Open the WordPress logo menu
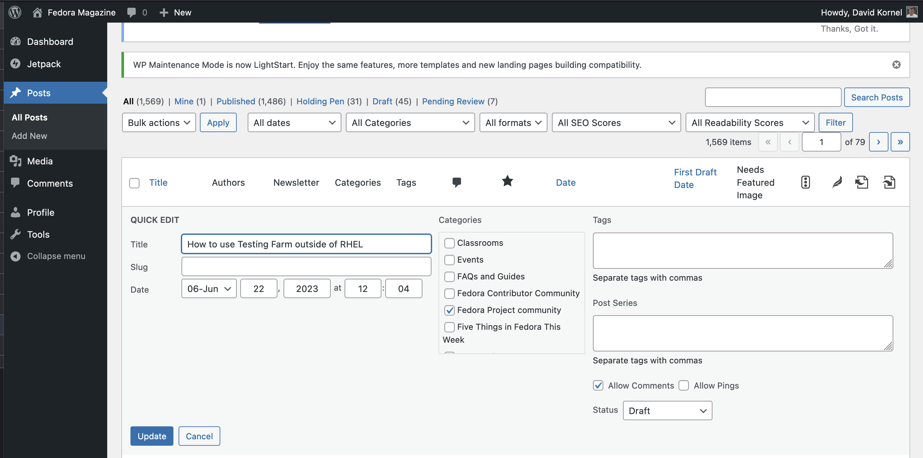 coord(15,12)
